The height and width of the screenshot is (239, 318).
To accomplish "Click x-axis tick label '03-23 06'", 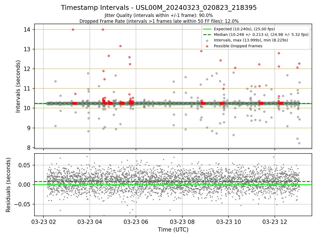I will (x=136, y=222).
